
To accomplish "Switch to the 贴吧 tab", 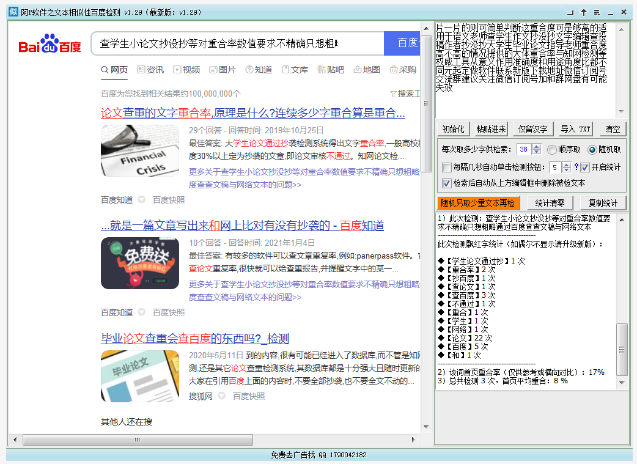I will click(x=331, y=70).
